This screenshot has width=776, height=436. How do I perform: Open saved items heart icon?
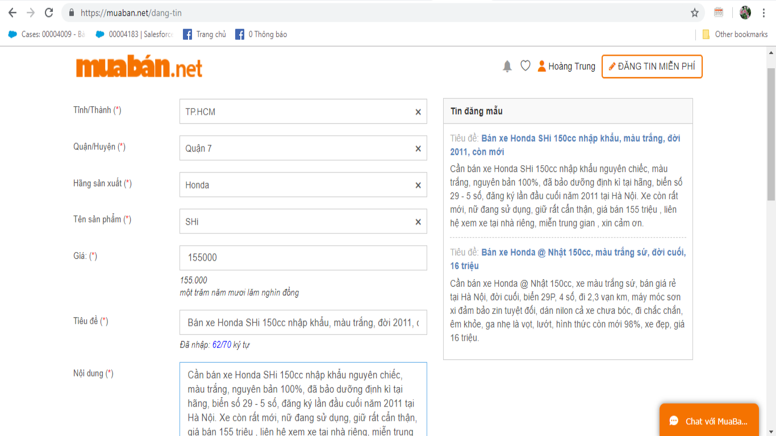click(525, 66)
